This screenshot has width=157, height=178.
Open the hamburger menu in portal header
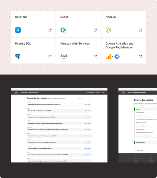(103, 93)
